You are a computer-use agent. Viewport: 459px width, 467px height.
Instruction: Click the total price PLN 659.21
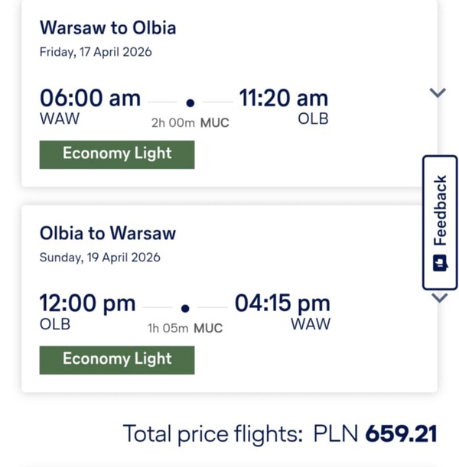(x=376, y=433)
